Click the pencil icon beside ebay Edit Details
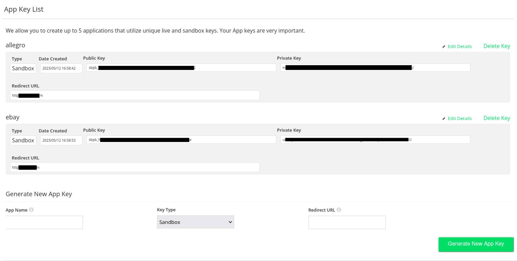This screenshot has height=261, width=517. 444,118
